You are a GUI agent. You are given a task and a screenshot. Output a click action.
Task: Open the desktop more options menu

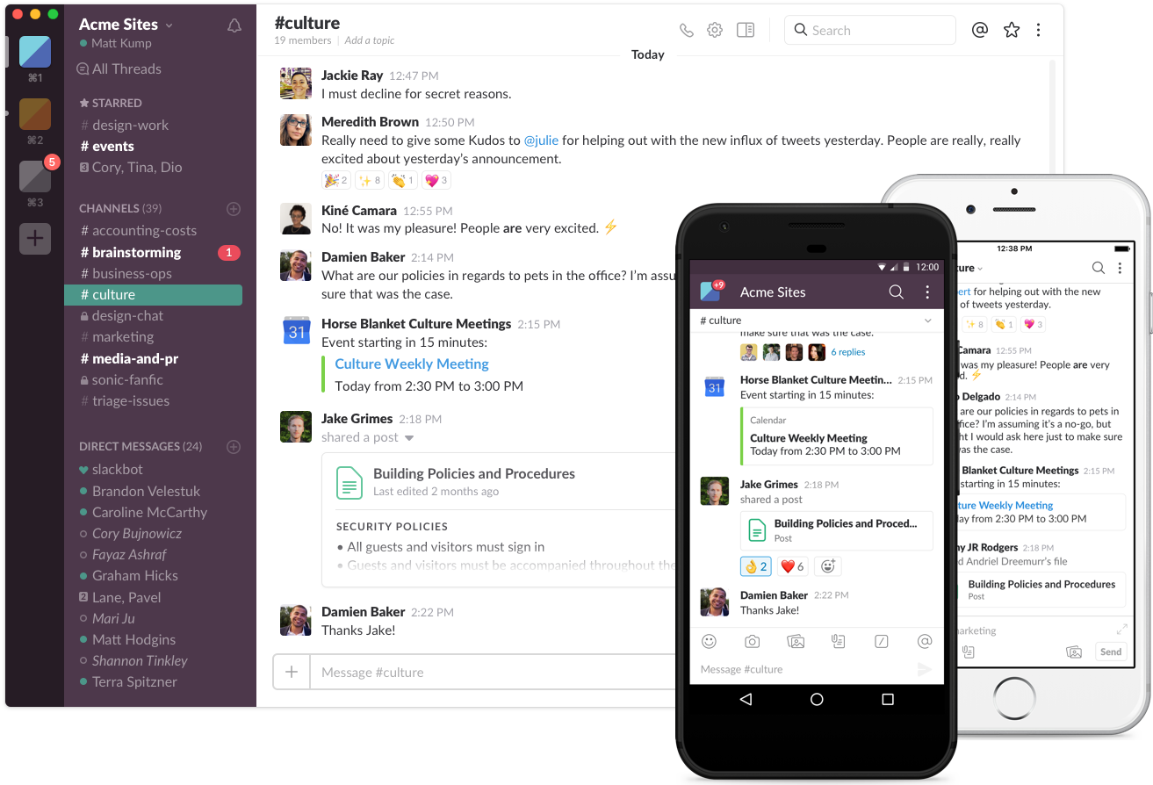1039,30
